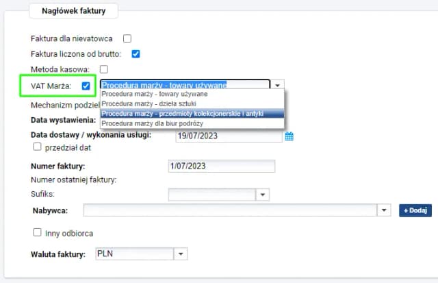Open the Nabywca dropdown arrow
This screenshot has width=438, height=283.
coord(385,210)
